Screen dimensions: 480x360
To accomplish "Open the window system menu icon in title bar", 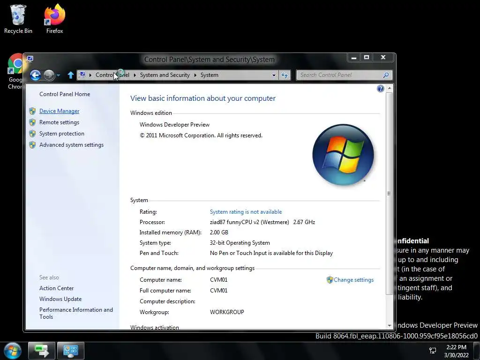I will [x=30, y=58].
